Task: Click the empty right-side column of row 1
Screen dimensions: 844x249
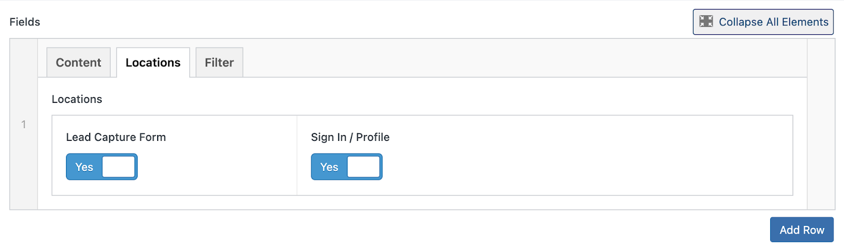Action: [x=821, y=124]
